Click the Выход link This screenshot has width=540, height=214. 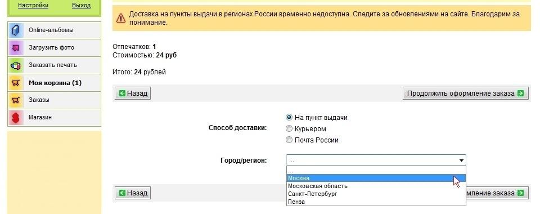point(81,6)
